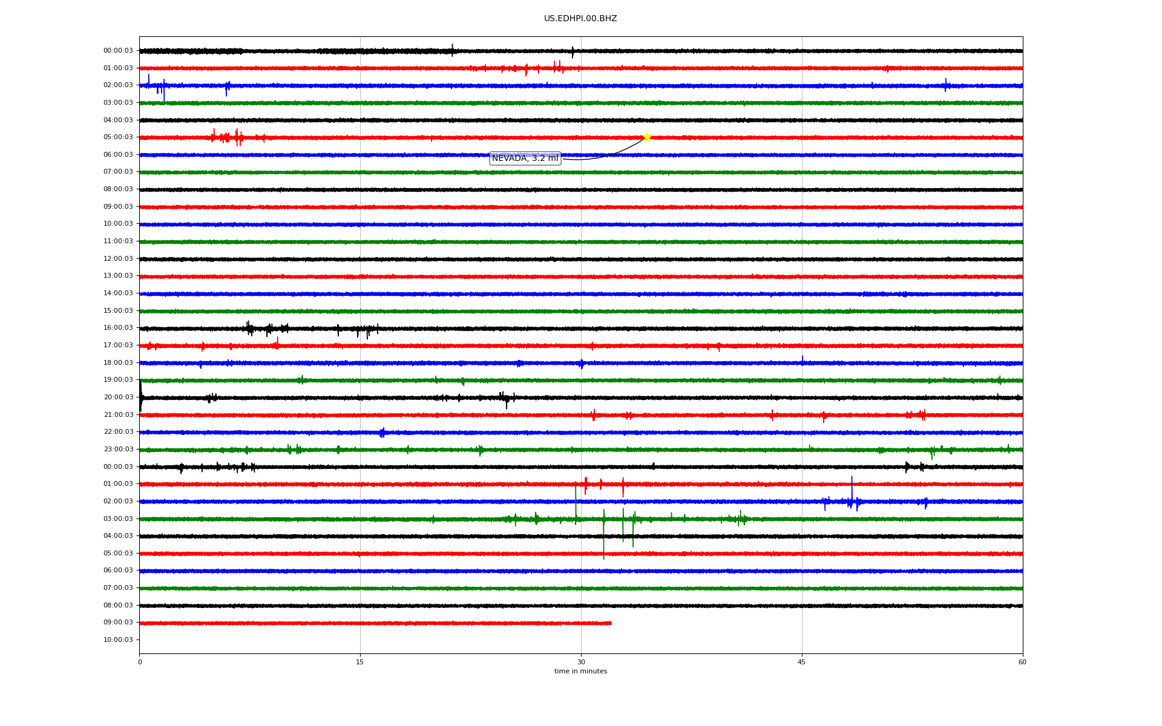
Task: Click the 'time in minutes' axis label
Action: [580, 672]
